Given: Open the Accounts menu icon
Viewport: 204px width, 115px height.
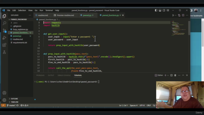Looking at the screenshot, I should 4,93.
